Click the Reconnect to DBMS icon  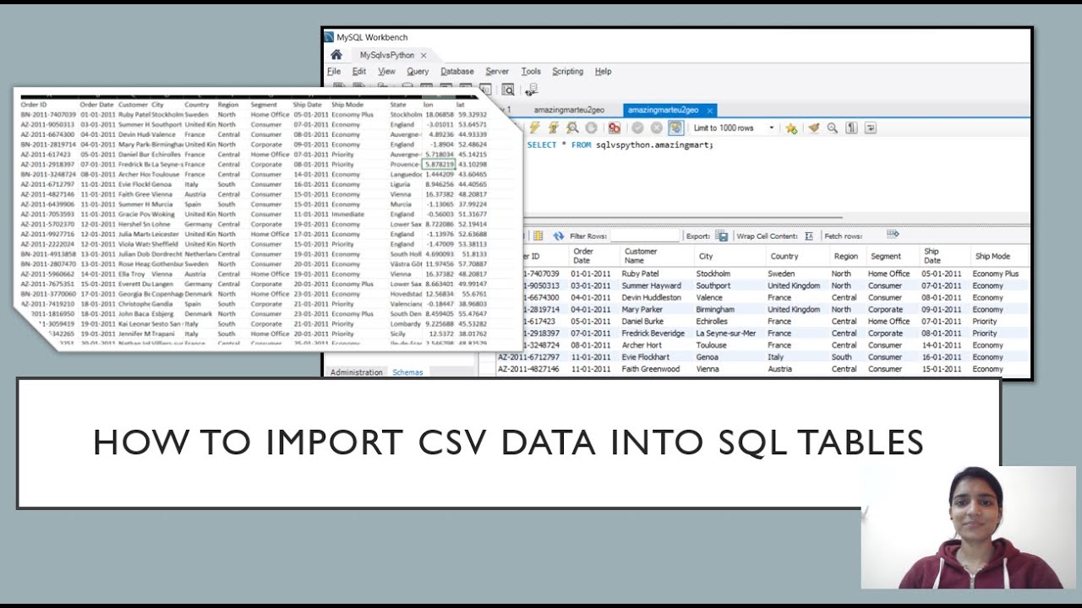click(x=533, y=90)
